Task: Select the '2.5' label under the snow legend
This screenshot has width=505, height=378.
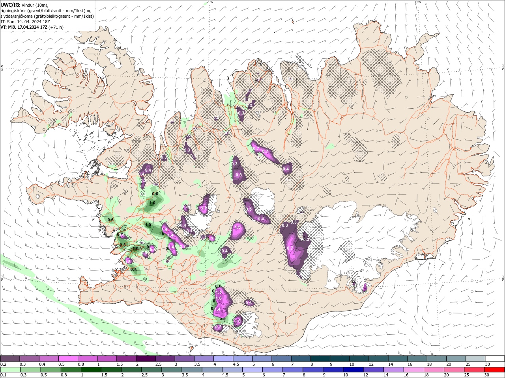Action: tap(158, 364)
